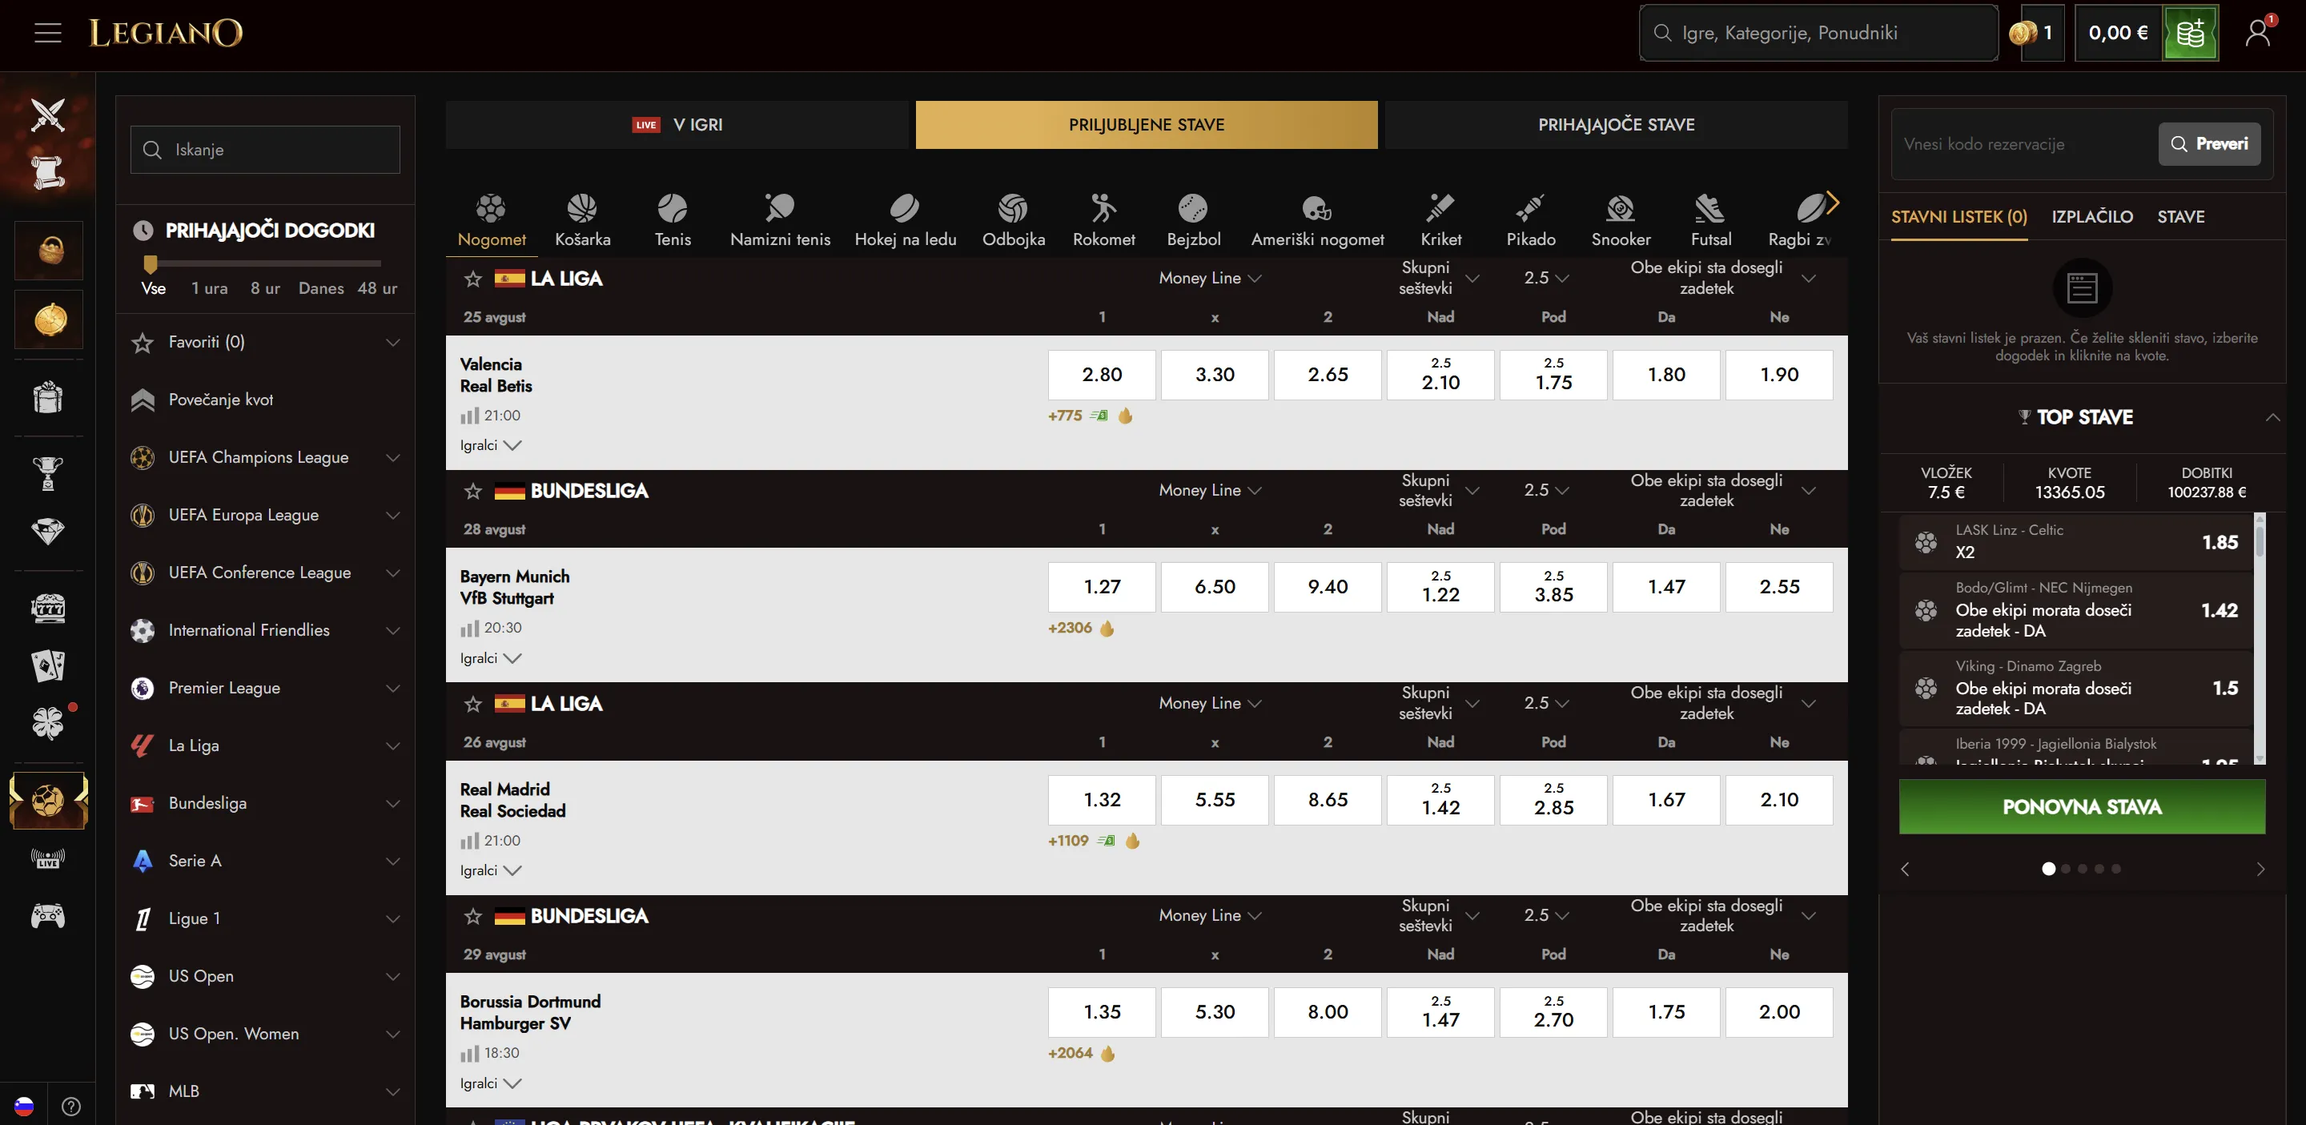Open +775 more markets for Valencia
The image size is (2306, 1125).
1064,416
